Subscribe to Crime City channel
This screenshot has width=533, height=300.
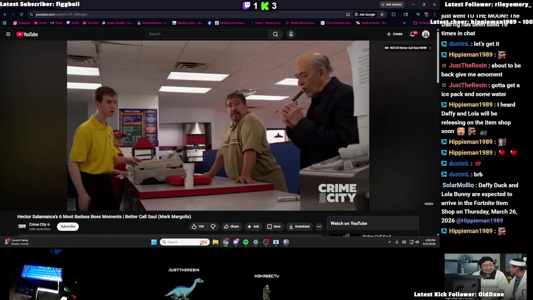[x=67, y=227]
